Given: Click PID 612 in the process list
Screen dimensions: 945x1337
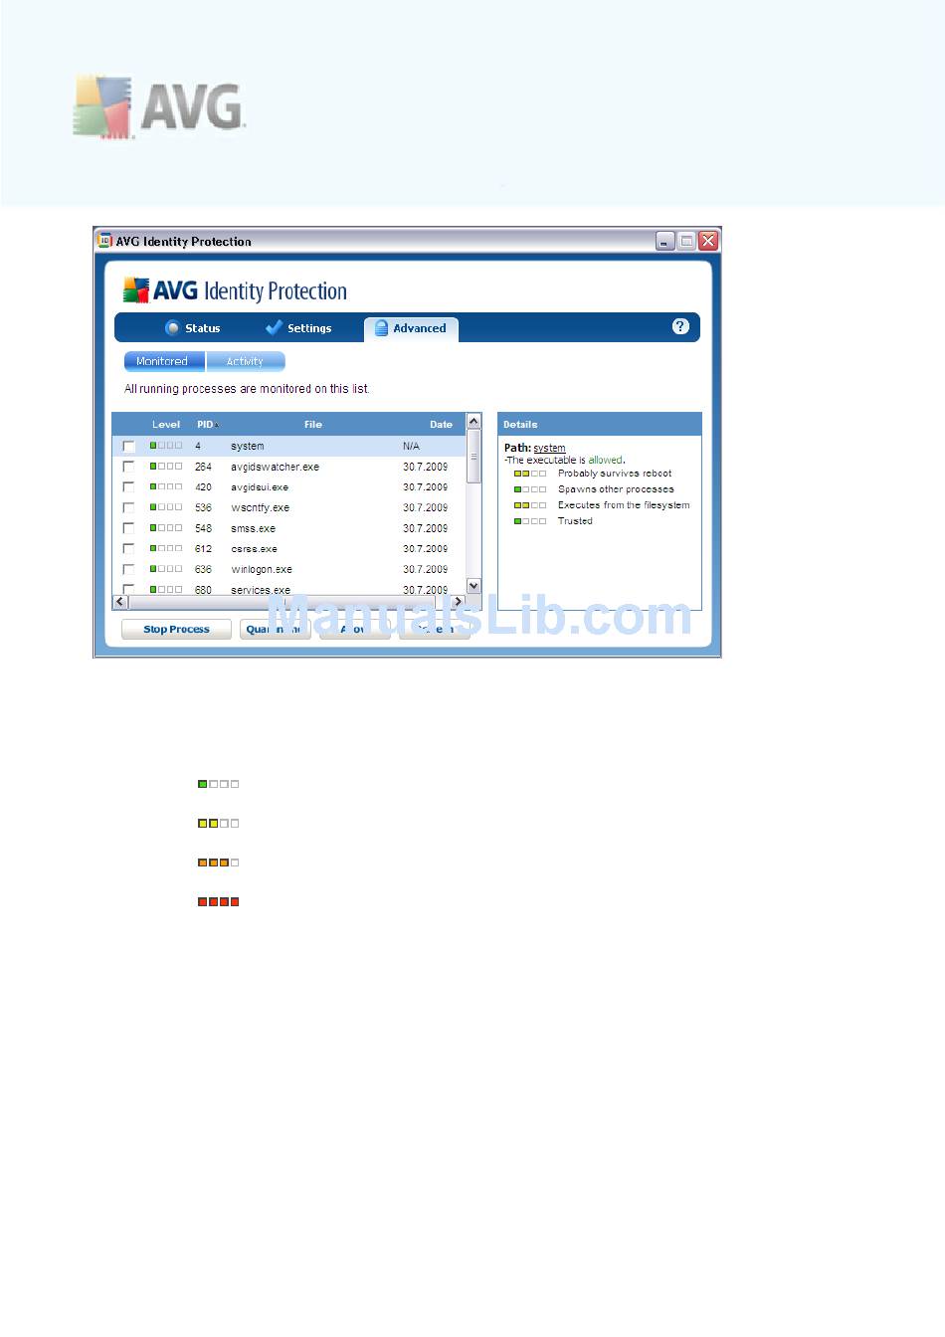Looking at the screenshot, I should point(203,549).
